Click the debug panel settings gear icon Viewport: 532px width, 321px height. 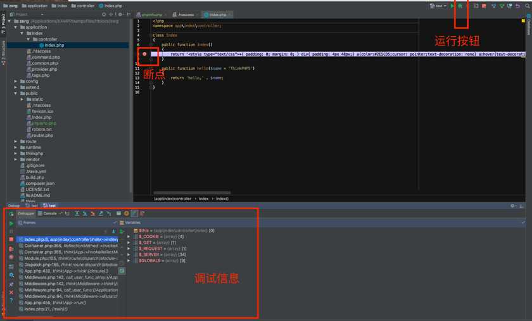point(512,206)
